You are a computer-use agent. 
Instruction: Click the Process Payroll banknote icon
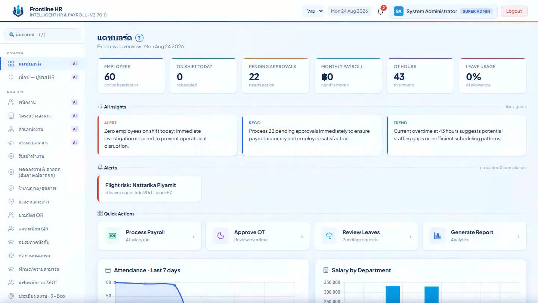tap(112, 236)
